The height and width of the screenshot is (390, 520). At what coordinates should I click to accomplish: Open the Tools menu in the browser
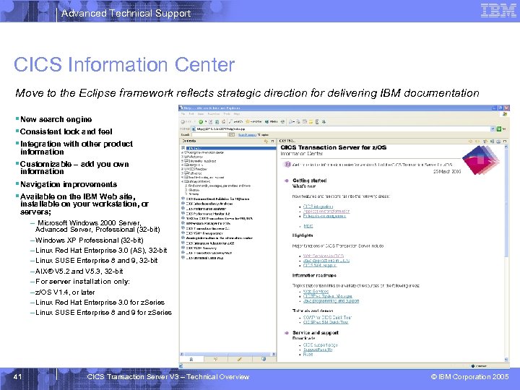227,114
